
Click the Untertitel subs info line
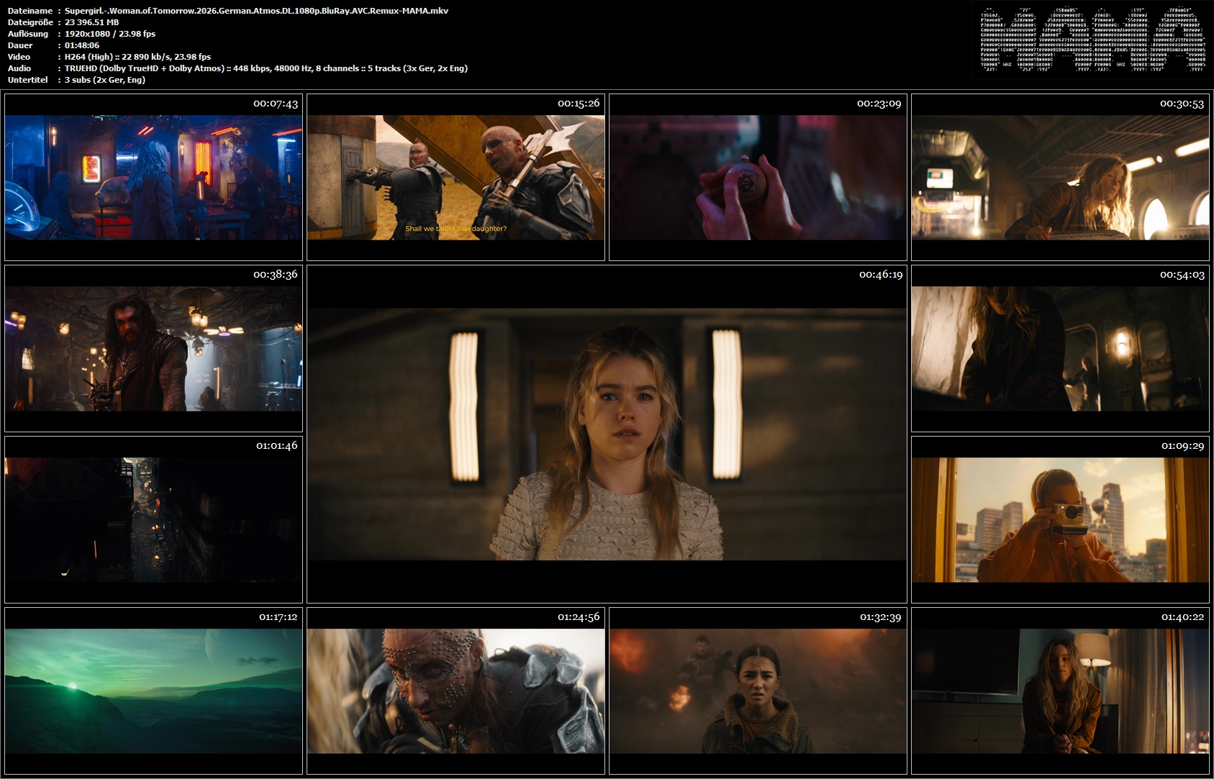[105, 80]
